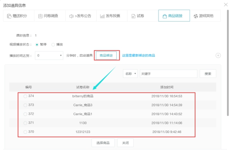Viewport: 230px width, 150px height.
Task: Open the 名称 search field dropdown
Action: click(130, 74)
